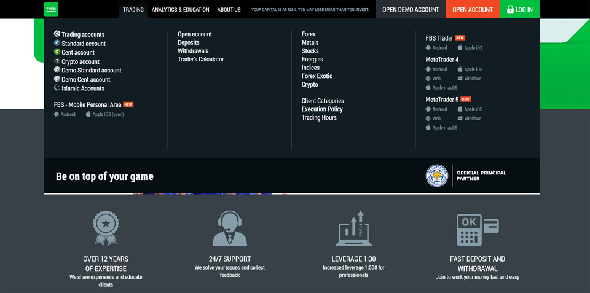
Task: Open Apple macOS download under MetaTrader 4
Action: 442,88
